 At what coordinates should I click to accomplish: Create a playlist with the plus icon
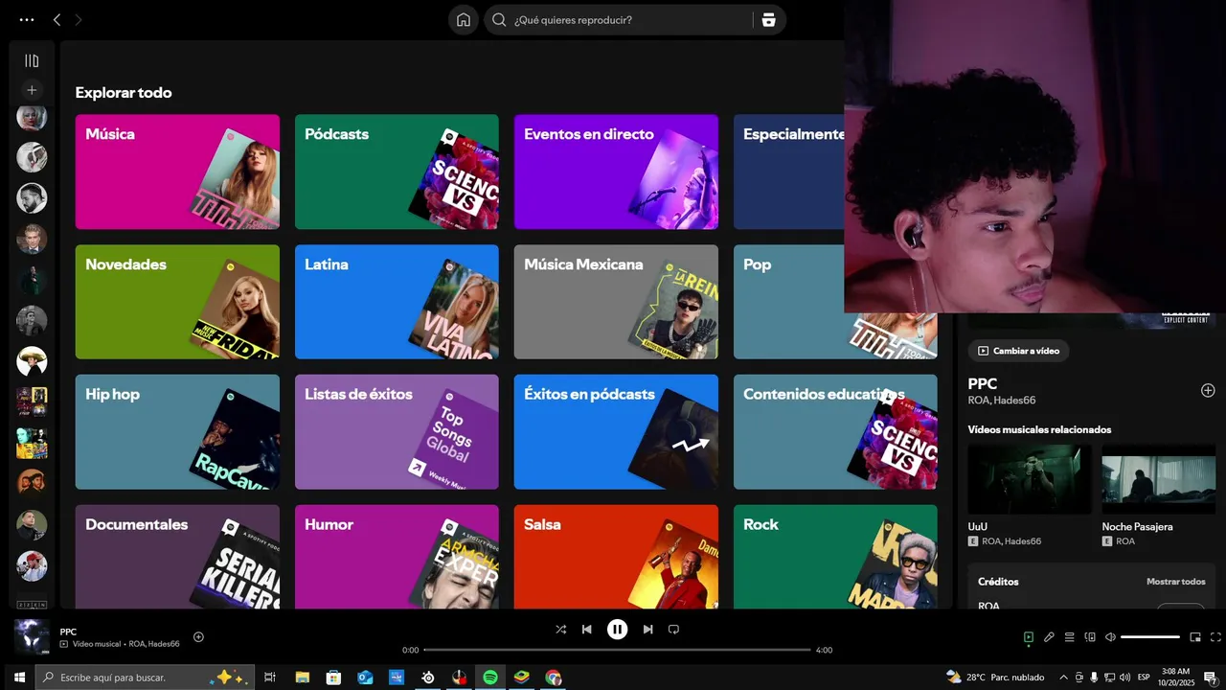(x=32, y=90)
